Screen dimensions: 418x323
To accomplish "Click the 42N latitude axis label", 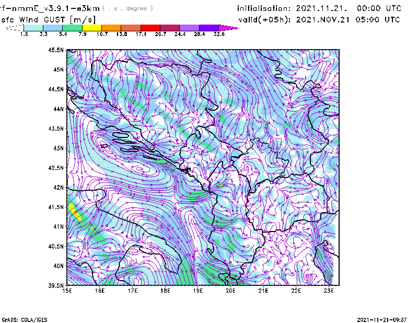I will coord(59,188).
